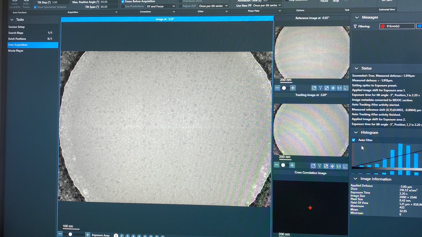This screenshot has height=237, width=422.
Task: Collapse the Tasks panel
Action: (12, 20)
